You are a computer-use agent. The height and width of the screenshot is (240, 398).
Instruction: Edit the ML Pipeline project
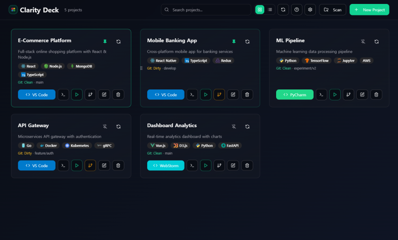[x=362, y=94]
